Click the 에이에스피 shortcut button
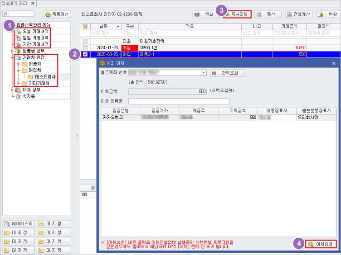This screenshot has width=341, height=255. pyautogui.click(x=18, y=224)
